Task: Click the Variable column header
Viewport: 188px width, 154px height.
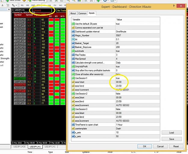Action: coord(94,19)
